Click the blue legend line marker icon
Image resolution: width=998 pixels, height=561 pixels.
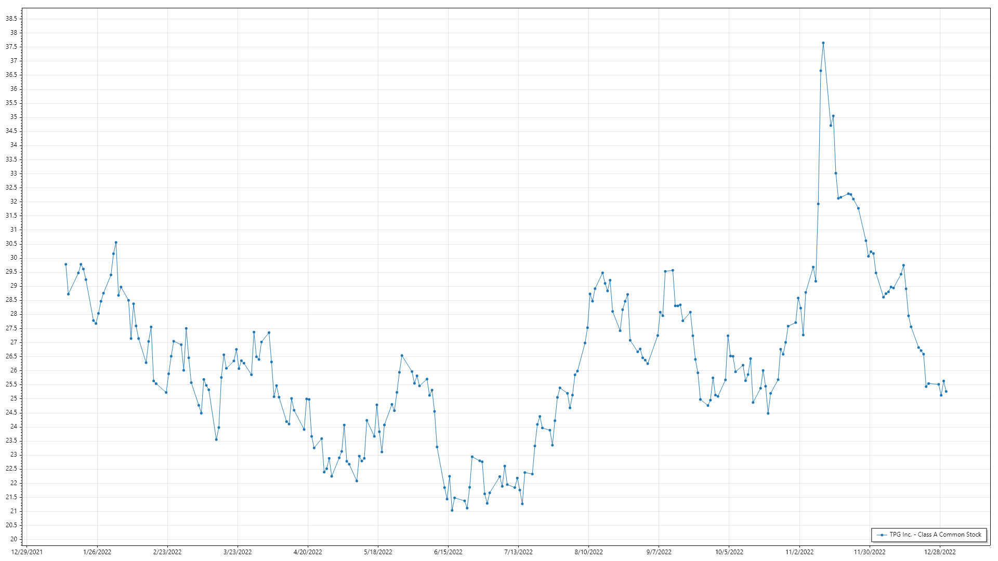click(x=882, y=535)
